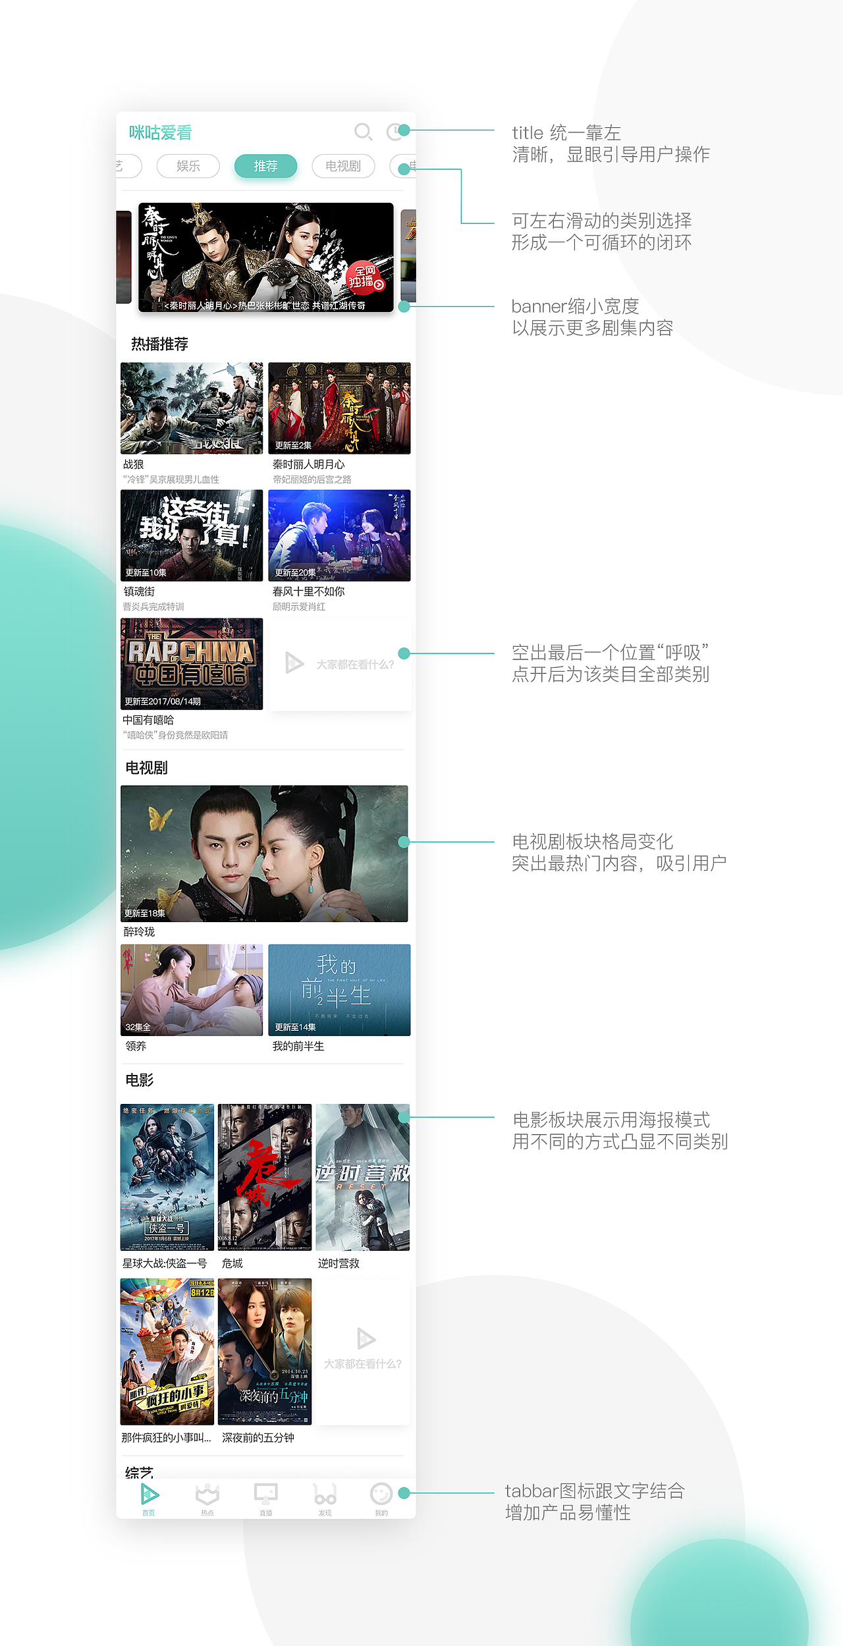Open the 深夜前的五分钟 poster
The height and width of the screenshot is (1646, 843).
tap(265, 1352)
